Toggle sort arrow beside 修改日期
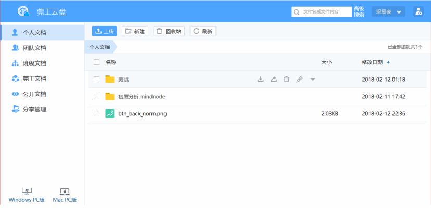431x208 pixels. pos(388,62)
